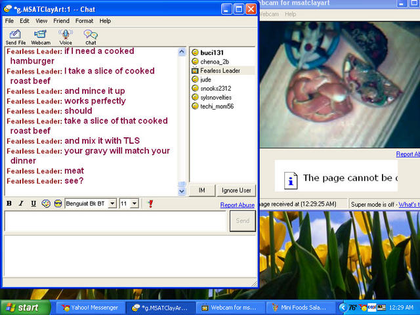Click Report Abuse link in chat window
The width and height of the screenshot is (420, 315).
point(238,205)
